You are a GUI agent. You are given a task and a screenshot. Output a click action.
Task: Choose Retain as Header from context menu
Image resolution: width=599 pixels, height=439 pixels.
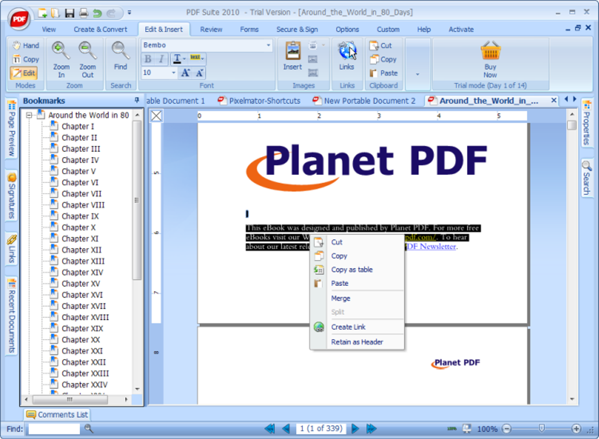(x=357, y=342)
